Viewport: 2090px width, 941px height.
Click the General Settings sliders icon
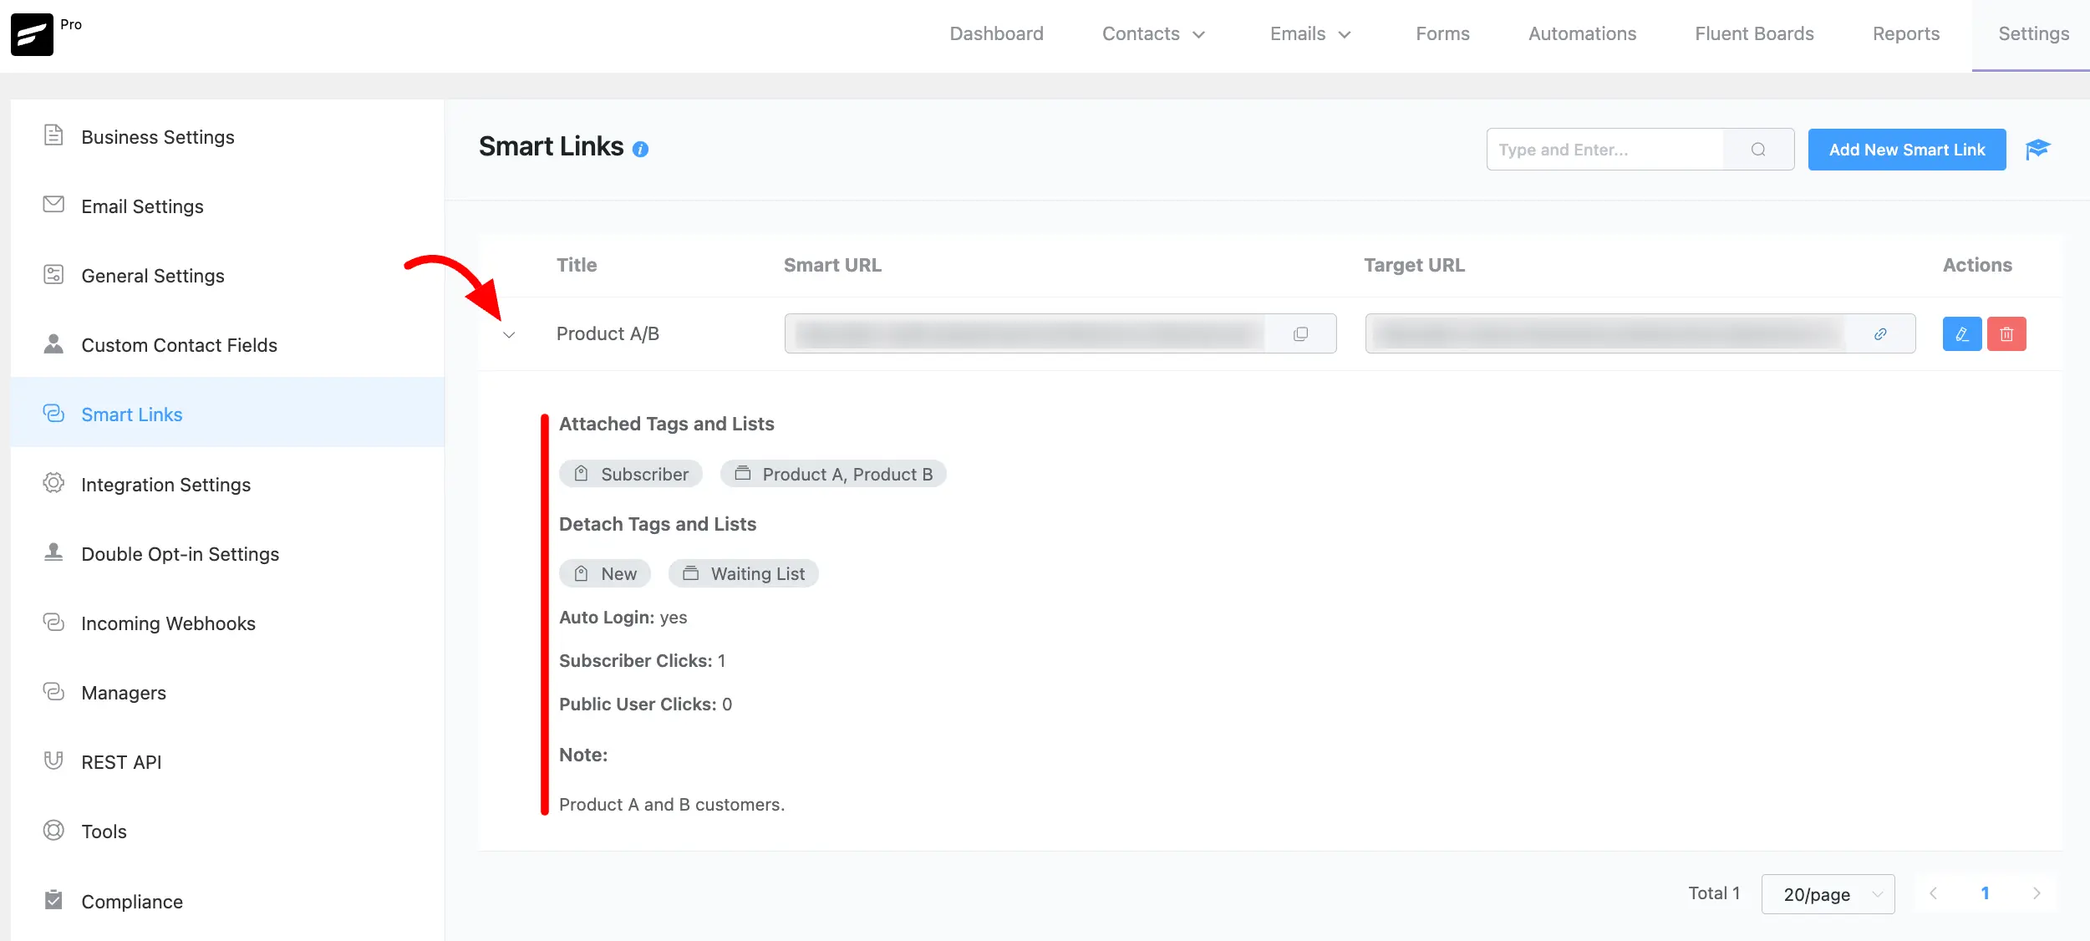53,274
